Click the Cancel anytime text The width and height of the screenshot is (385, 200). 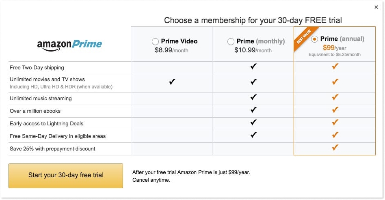coord(151,180)
